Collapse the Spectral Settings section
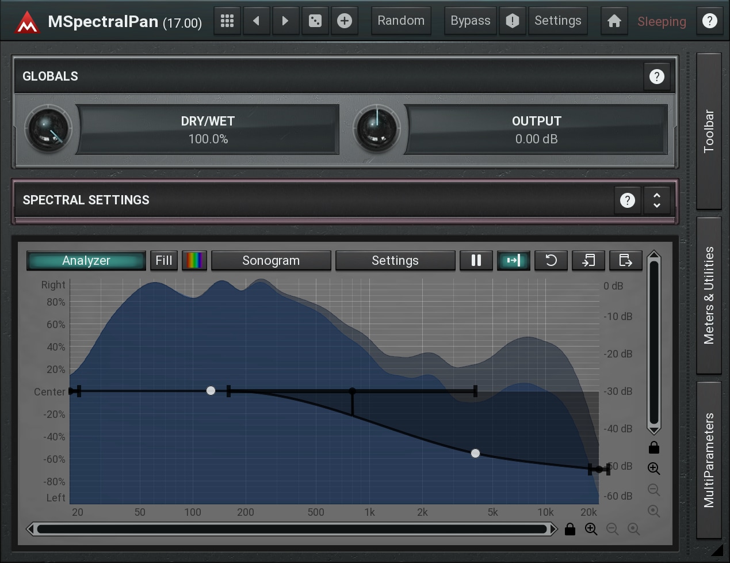 tap(657, 200)
